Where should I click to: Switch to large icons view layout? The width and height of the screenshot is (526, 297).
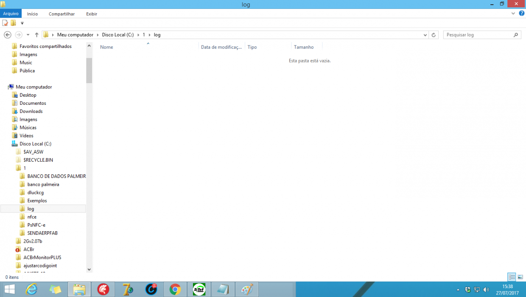click(520, 277)
